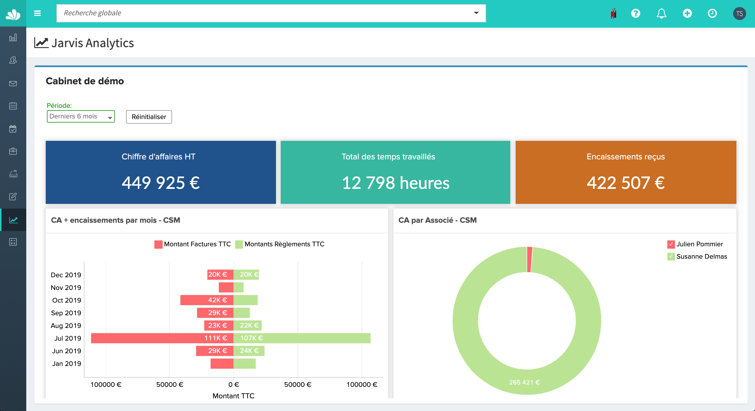Click the Nov 2019 axis label

coord(66,288)
